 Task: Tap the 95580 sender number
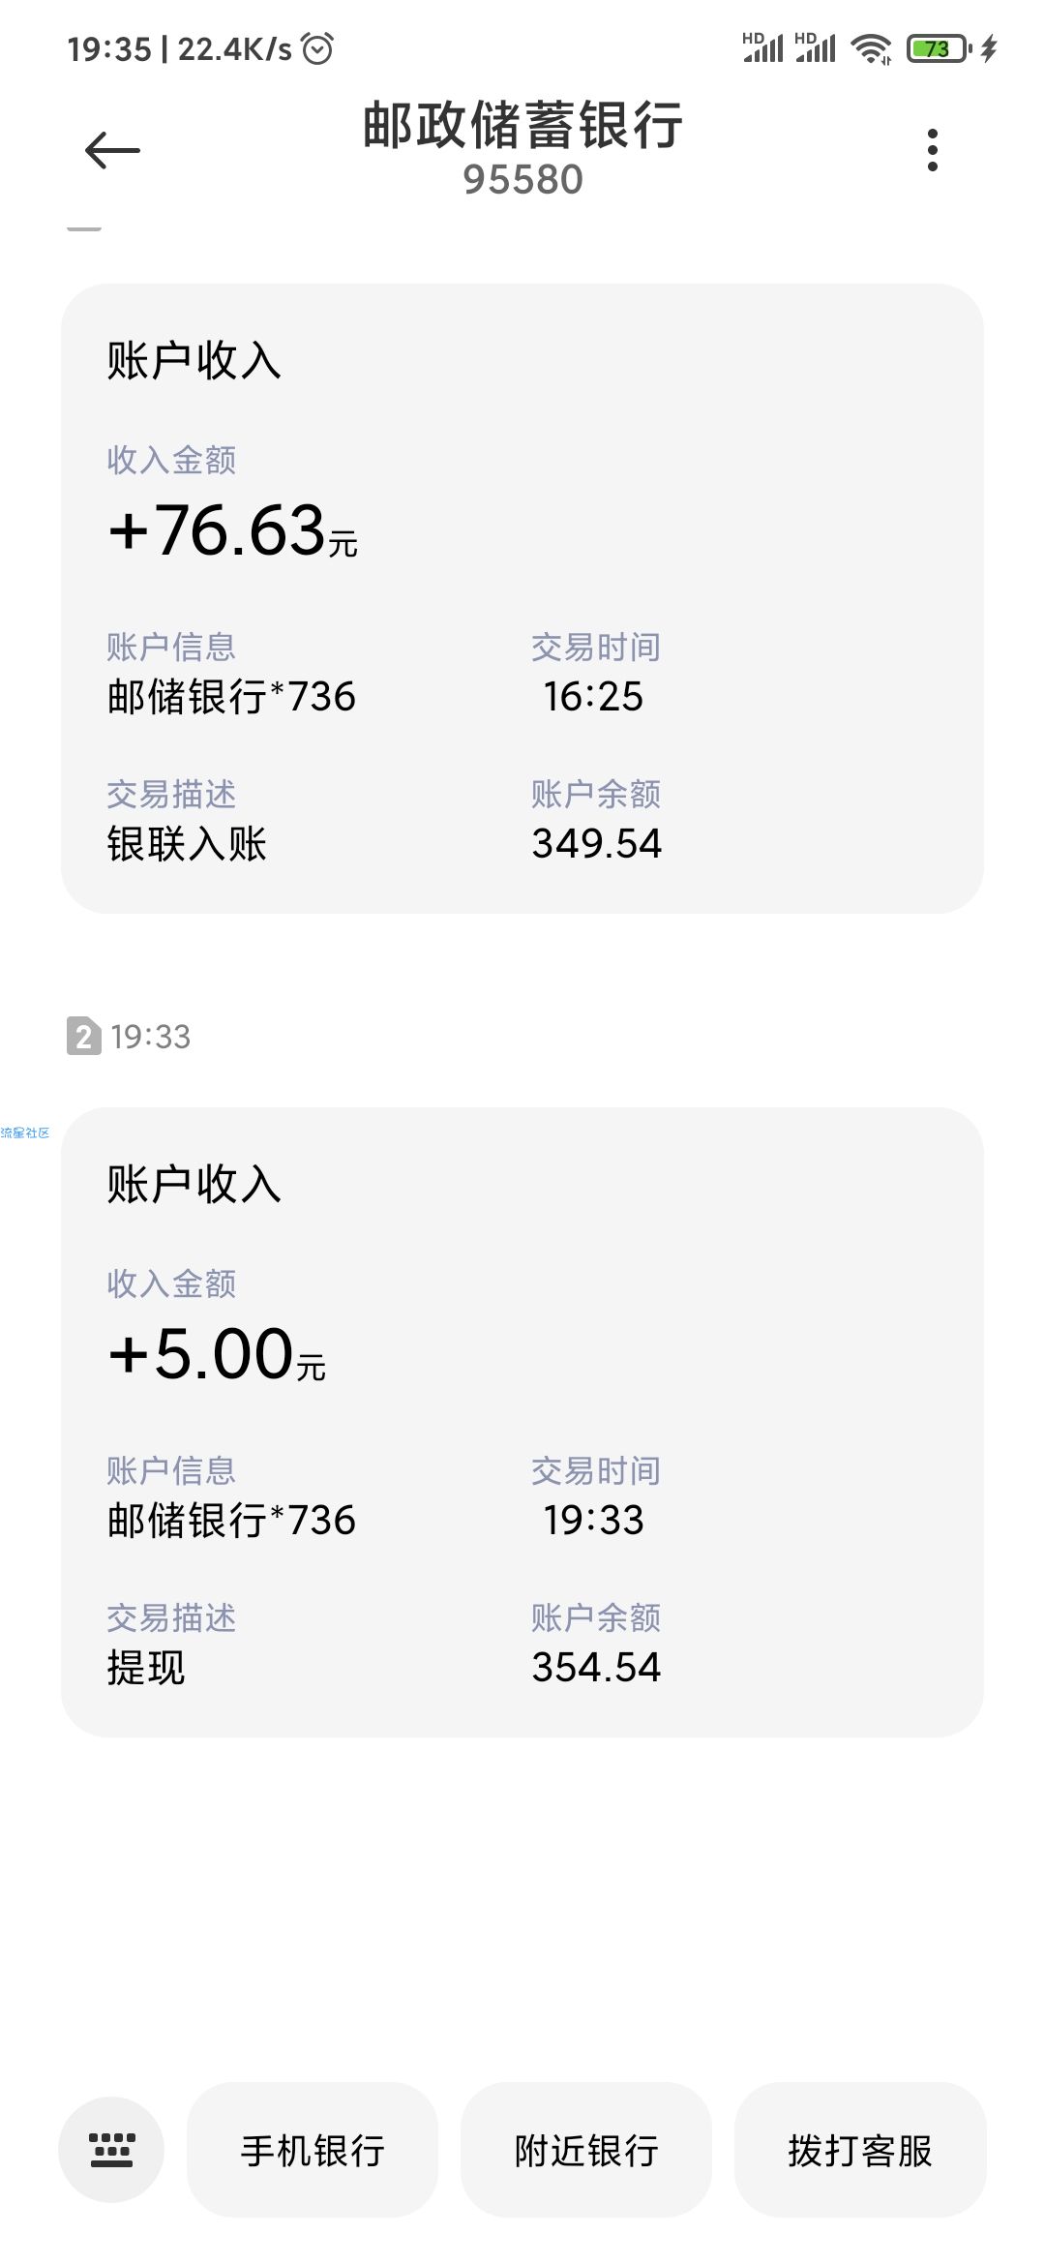(x=522, y=180)
